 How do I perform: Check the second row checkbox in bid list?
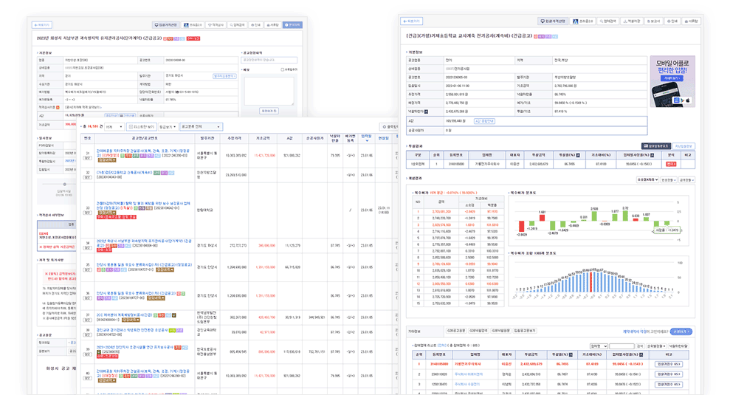pos(88,177)
